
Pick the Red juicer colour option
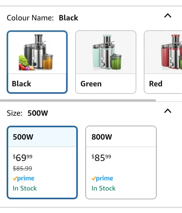coord(163,62)
